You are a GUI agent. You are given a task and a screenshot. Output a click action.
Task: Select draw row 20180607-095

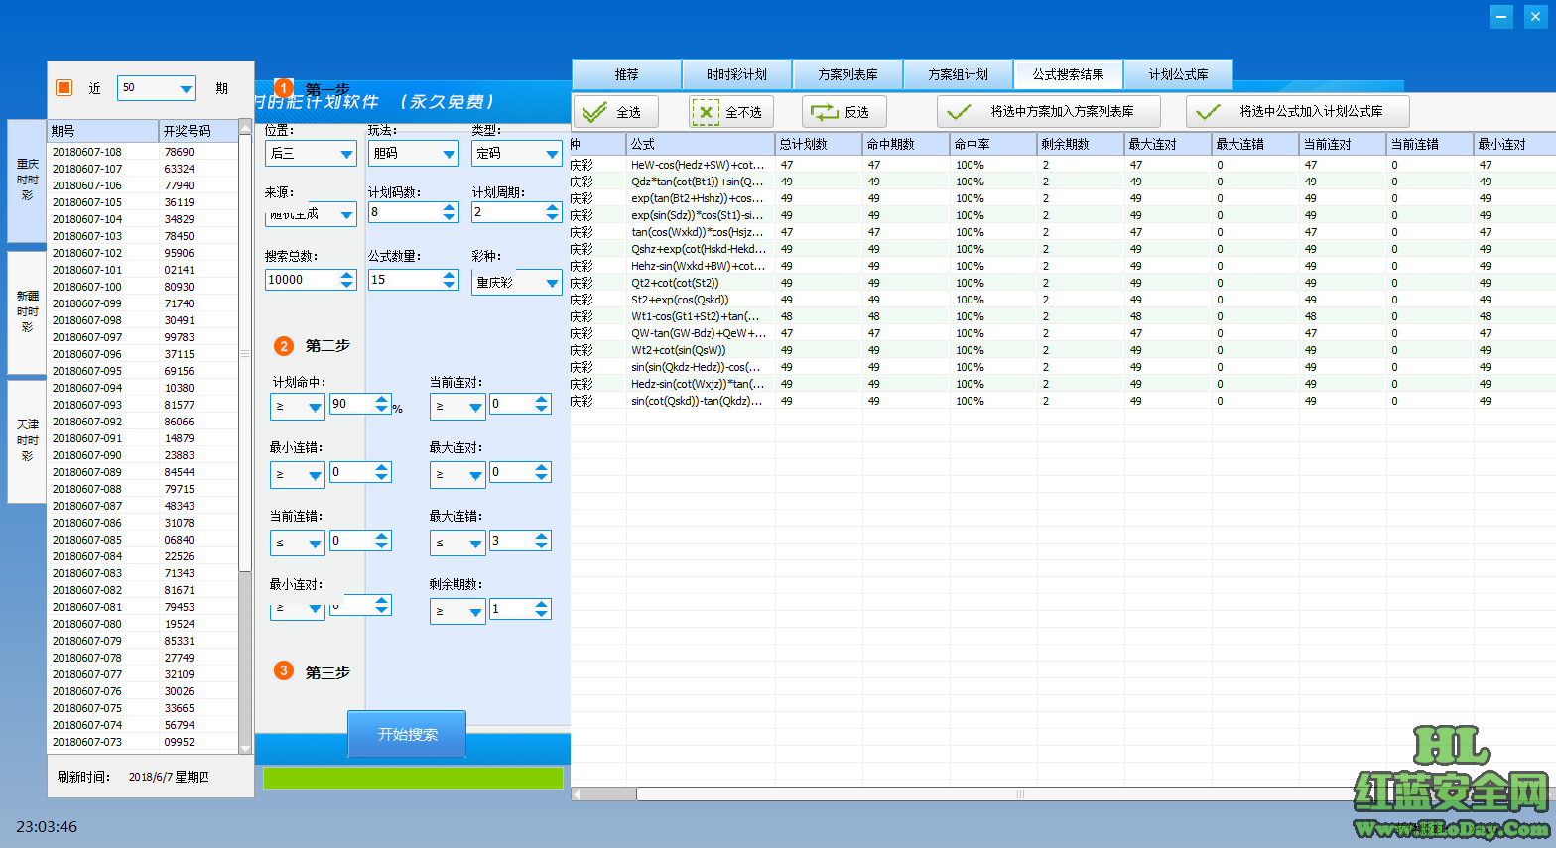pos(143,371)
